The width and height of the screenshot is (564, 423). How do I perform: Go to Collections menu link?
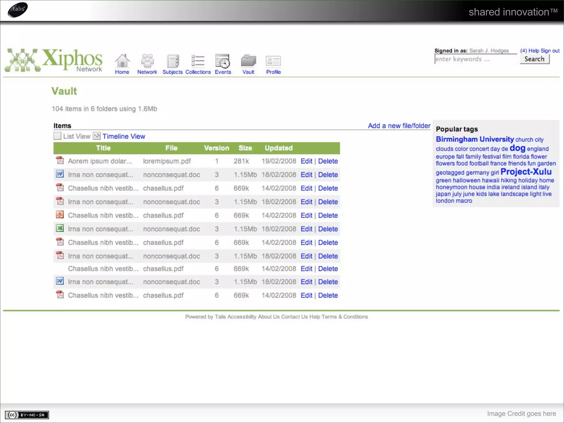click(x=198, y=72)
